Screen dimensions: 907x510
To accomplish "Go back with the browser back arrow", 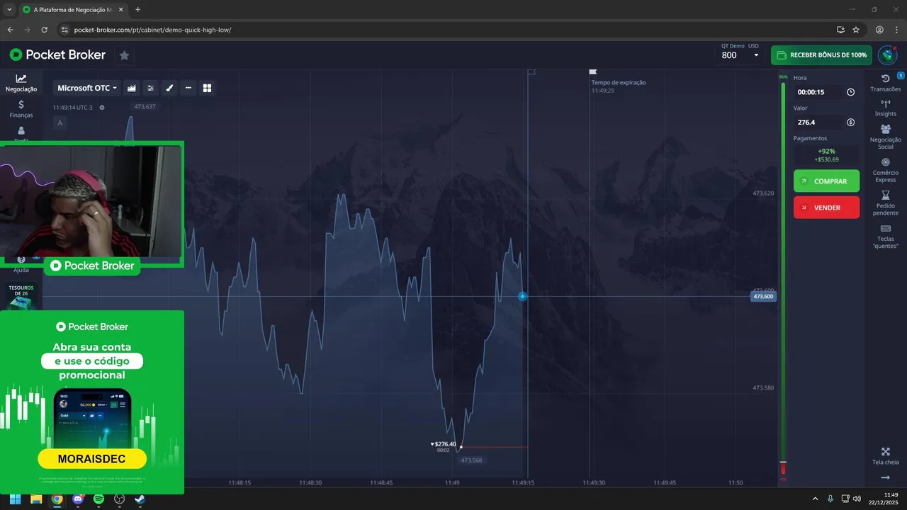I will tap(10, 30).
